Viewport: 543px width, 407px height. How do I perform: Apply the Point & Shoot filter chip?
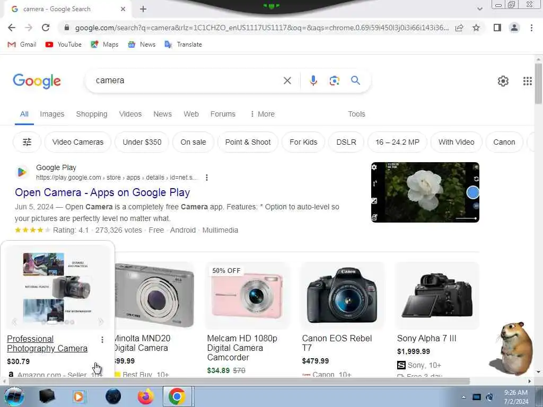pyautogui.click(x=248, y=142)
